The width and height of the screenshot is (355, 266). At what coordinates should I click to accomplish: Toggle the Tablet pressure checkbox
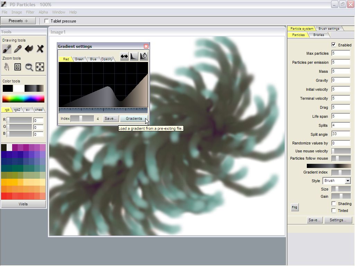pos(47,21)
